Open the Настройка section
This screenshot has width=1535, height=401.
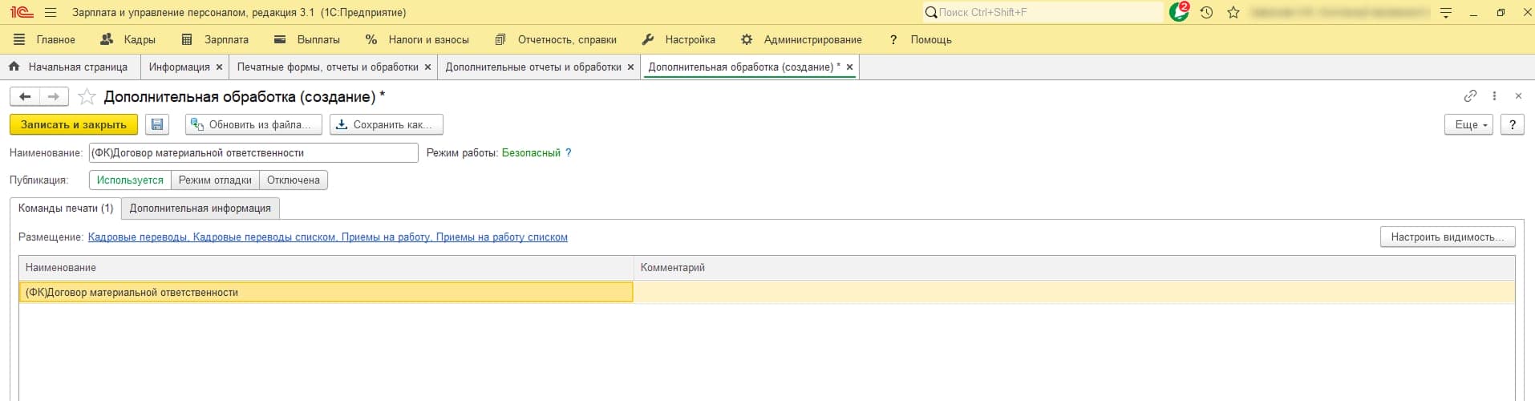coord(678,39)
